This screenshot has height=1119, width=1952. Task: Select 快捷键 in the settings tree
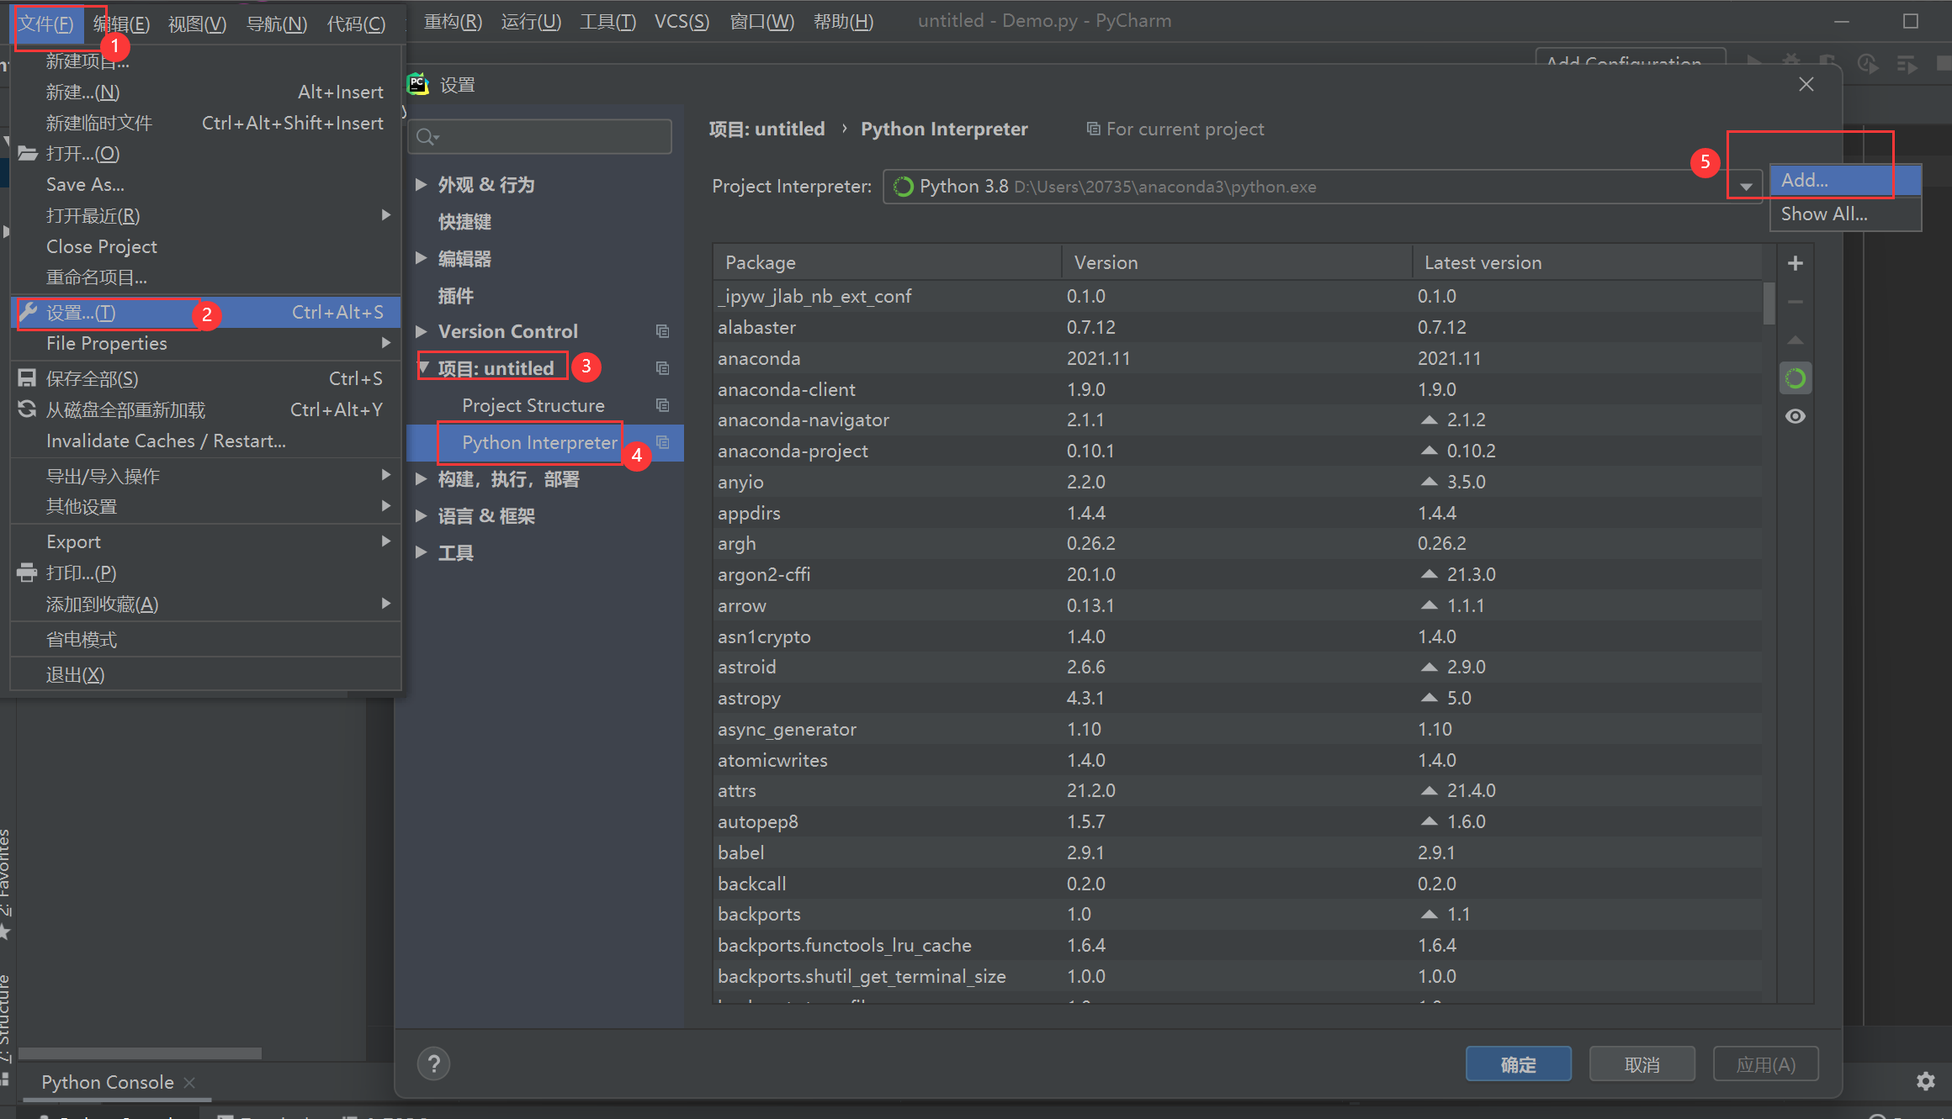[x=464, y=222]
